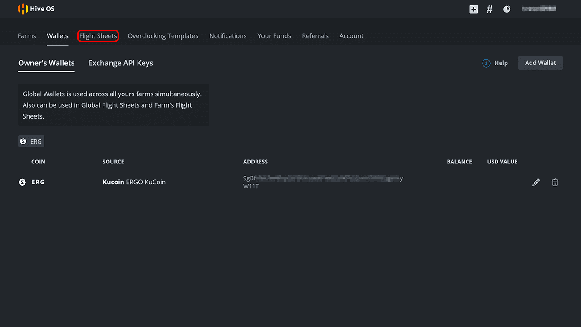Viewport: 581px width, 327px height.
Task: Click the Help info icon
Action: (486, 63)
